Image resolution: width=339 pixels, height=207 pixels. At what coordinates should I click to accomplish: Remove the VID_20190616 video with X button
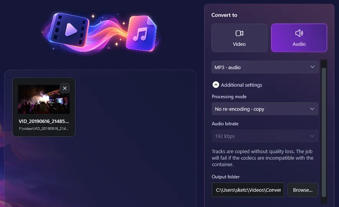(x=65, y=88)
